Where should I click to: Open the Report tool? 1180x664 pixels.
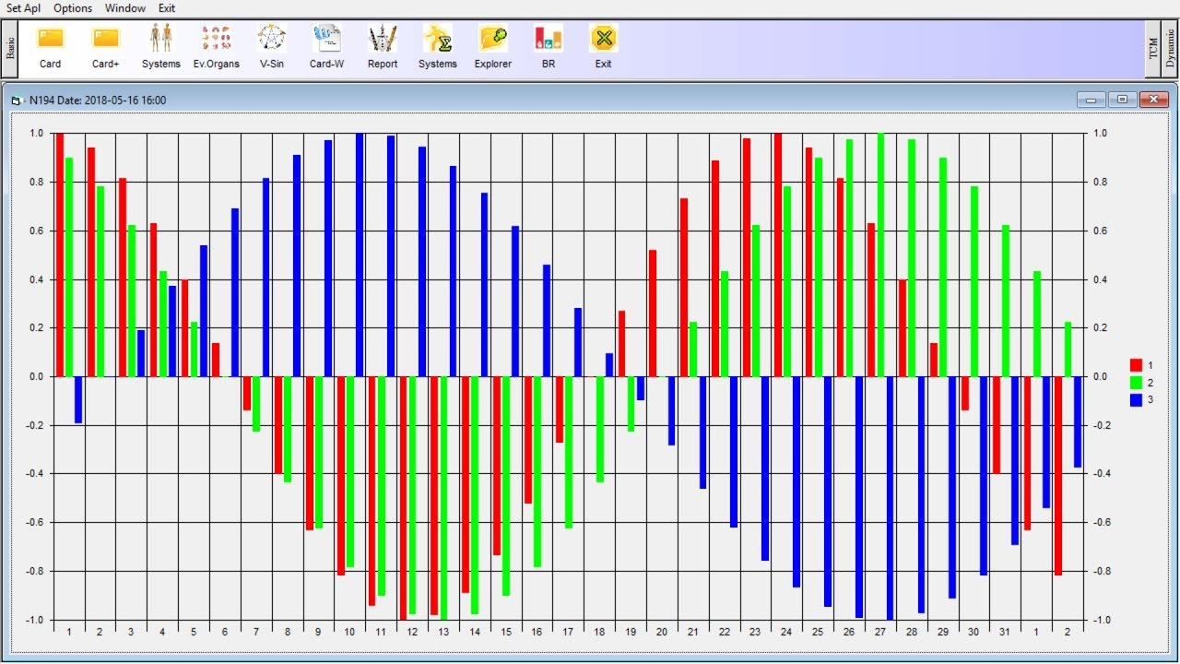tap(383, 46)
